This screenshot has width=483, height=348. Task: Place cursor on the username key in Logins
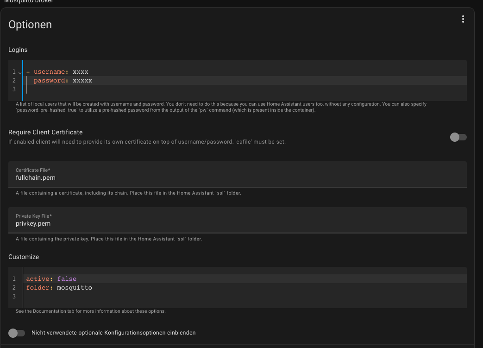tap(49, 72)
